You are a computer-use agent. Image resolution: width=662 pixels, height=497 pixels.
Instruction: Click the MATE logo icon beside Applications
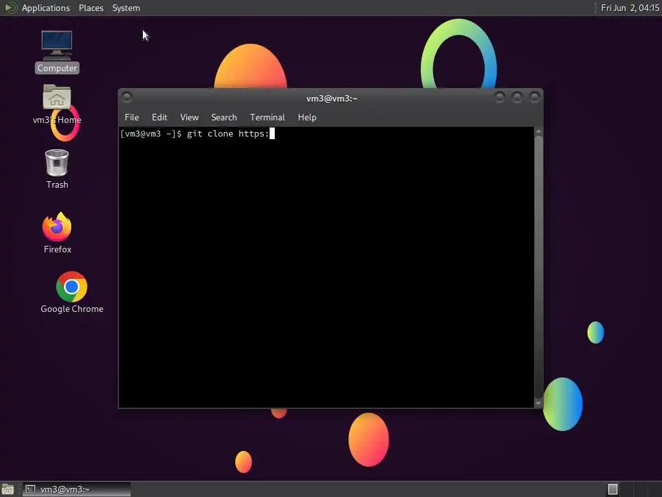point(10,8)
